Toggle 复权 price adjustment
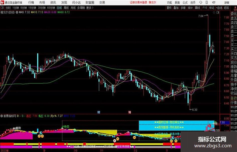 (x=169, y=8)
